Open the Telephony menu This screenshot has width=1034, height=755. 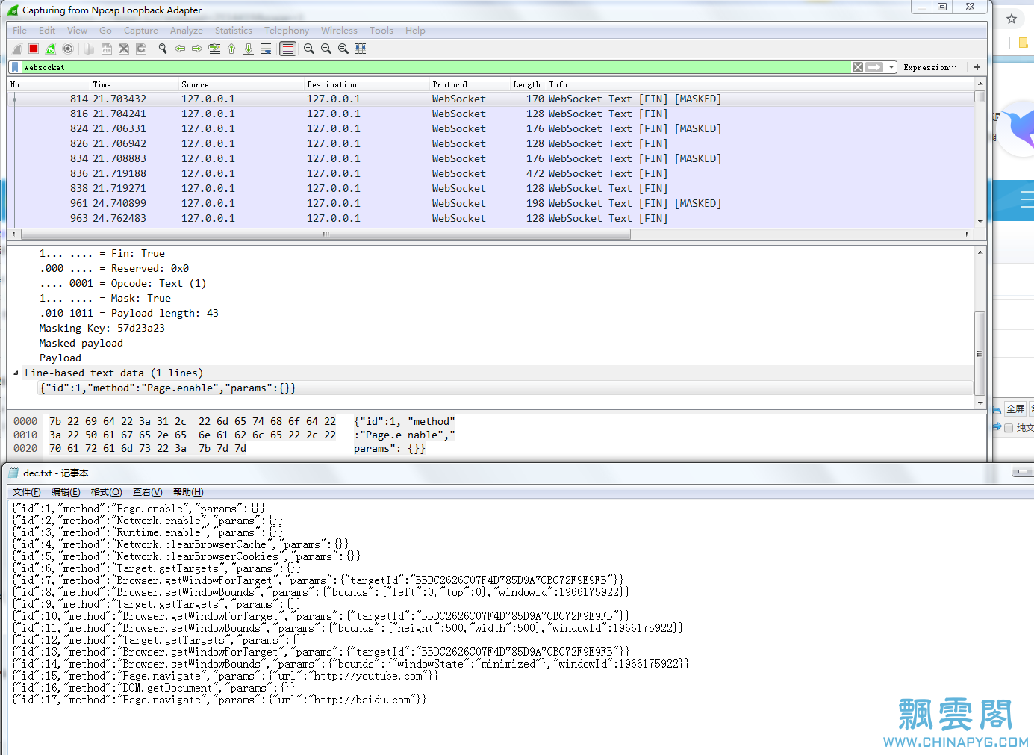click(x=287, y=31)
